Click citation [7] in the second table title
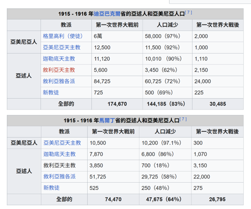Image resolution: width=251 pixels, height=209 pixels. point(183,119)
